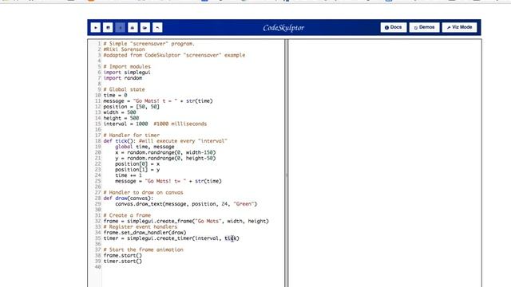Click the '# Register event handlers' comment
The width and height of the screenshot is (511, 287).
(x=141, y=226)
